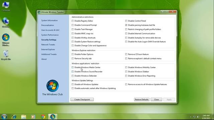Click the title bar app icon
Viewport: 214px width, 120px height.
click(x=39, y=12)
